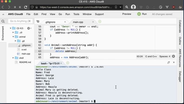Click the shield icon in address bar
The width and height of the screenshot is (184, 104).
32,7
